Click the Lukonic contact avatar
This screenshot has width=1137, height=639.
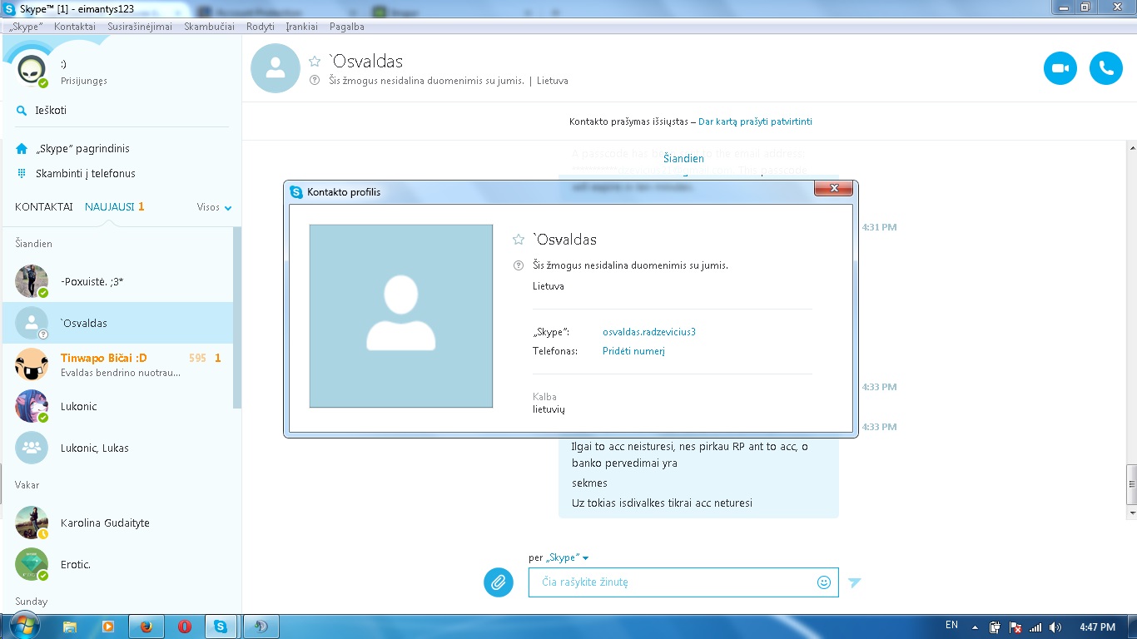(x=32, y=406)
